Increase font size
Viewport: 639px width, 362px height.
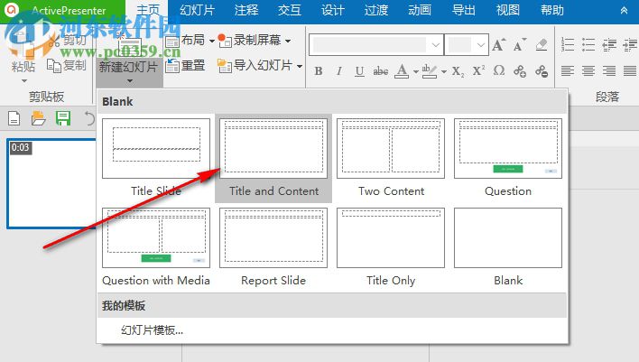point(498,45)
